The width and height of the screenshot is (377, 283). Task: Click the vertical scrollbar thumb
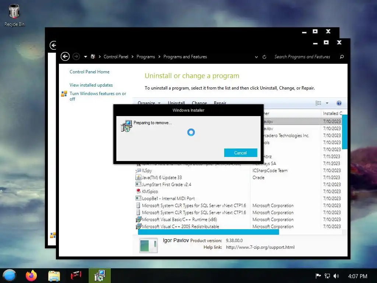pyautogui.click(x=345, y=132)
